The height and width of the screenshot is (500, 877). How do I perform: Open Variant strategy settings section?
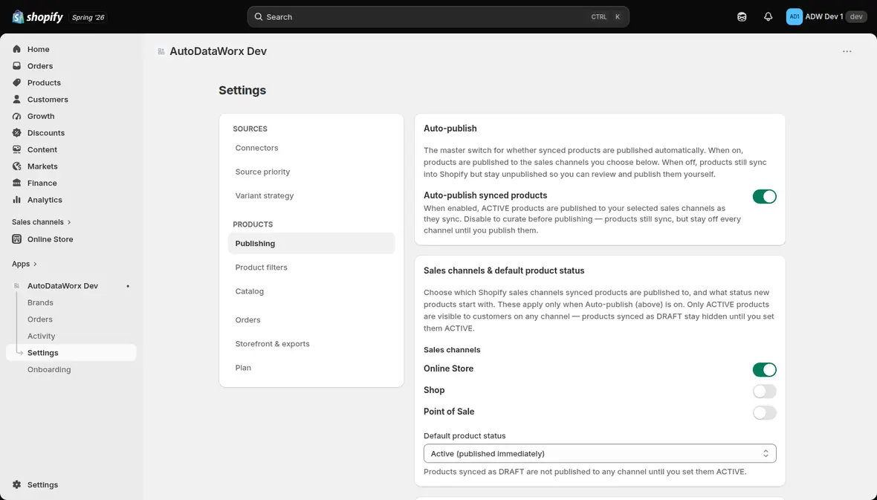[311, 195]
